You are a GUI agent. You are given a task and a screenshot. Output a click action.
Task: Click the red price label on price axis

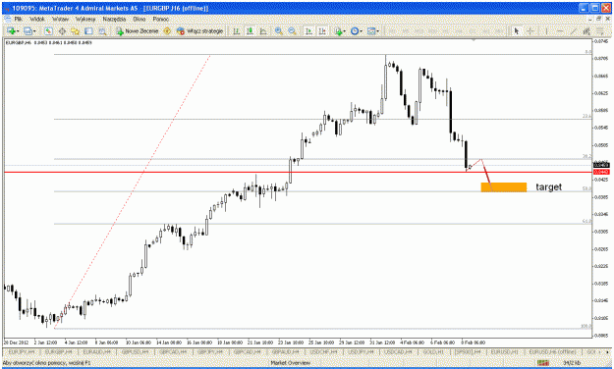[x=601, y=172]
